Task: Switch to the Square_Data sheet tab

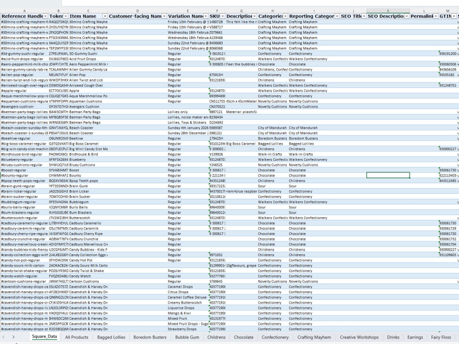Action: point(44,337)
